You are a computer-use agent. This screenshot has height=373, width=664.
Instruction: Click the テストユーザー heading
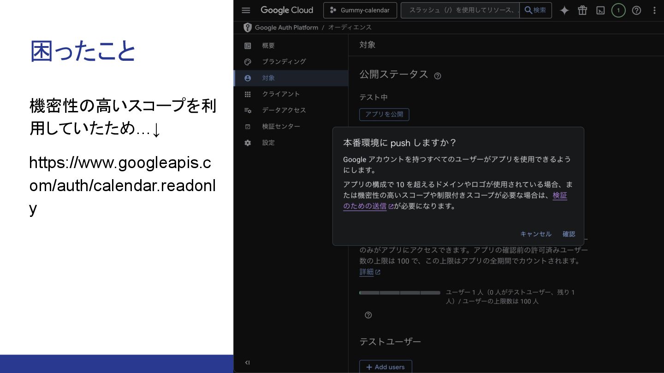coord(390,342)
